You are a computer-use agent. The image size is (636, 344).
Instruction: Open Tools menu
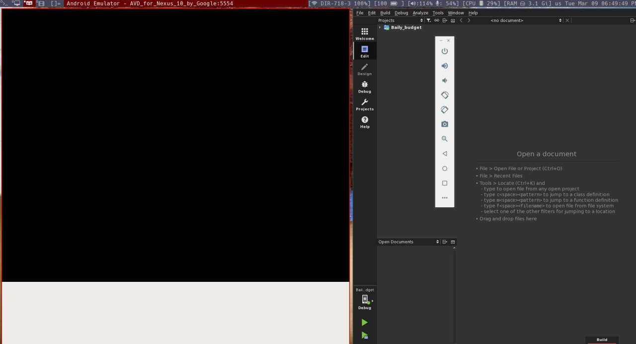coord(438,13)
